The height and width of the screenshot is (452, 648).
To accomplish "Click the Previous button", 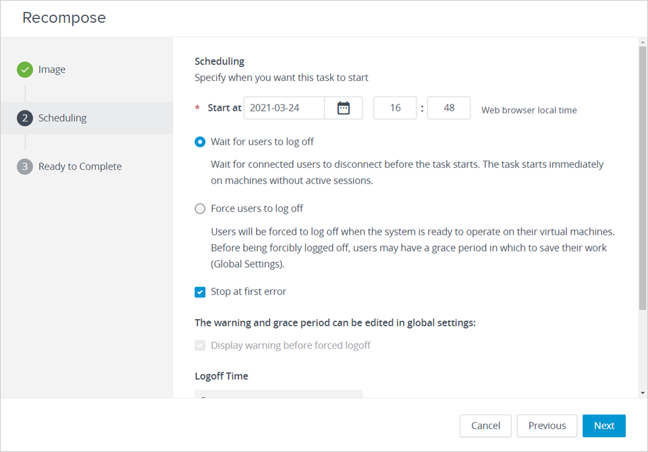I will (x=547, y=426).
